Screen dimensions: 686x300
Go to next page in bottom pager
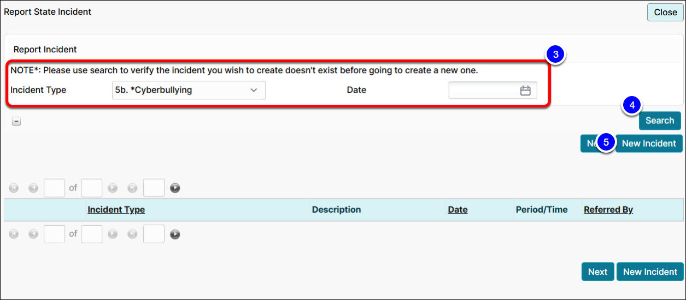(x=113, y=234)
